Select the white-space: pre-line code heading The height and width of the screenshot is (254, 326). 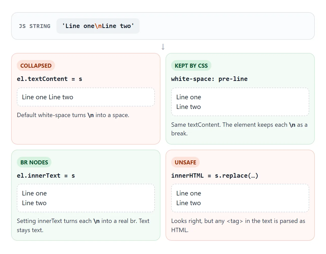tap(209, 79)
